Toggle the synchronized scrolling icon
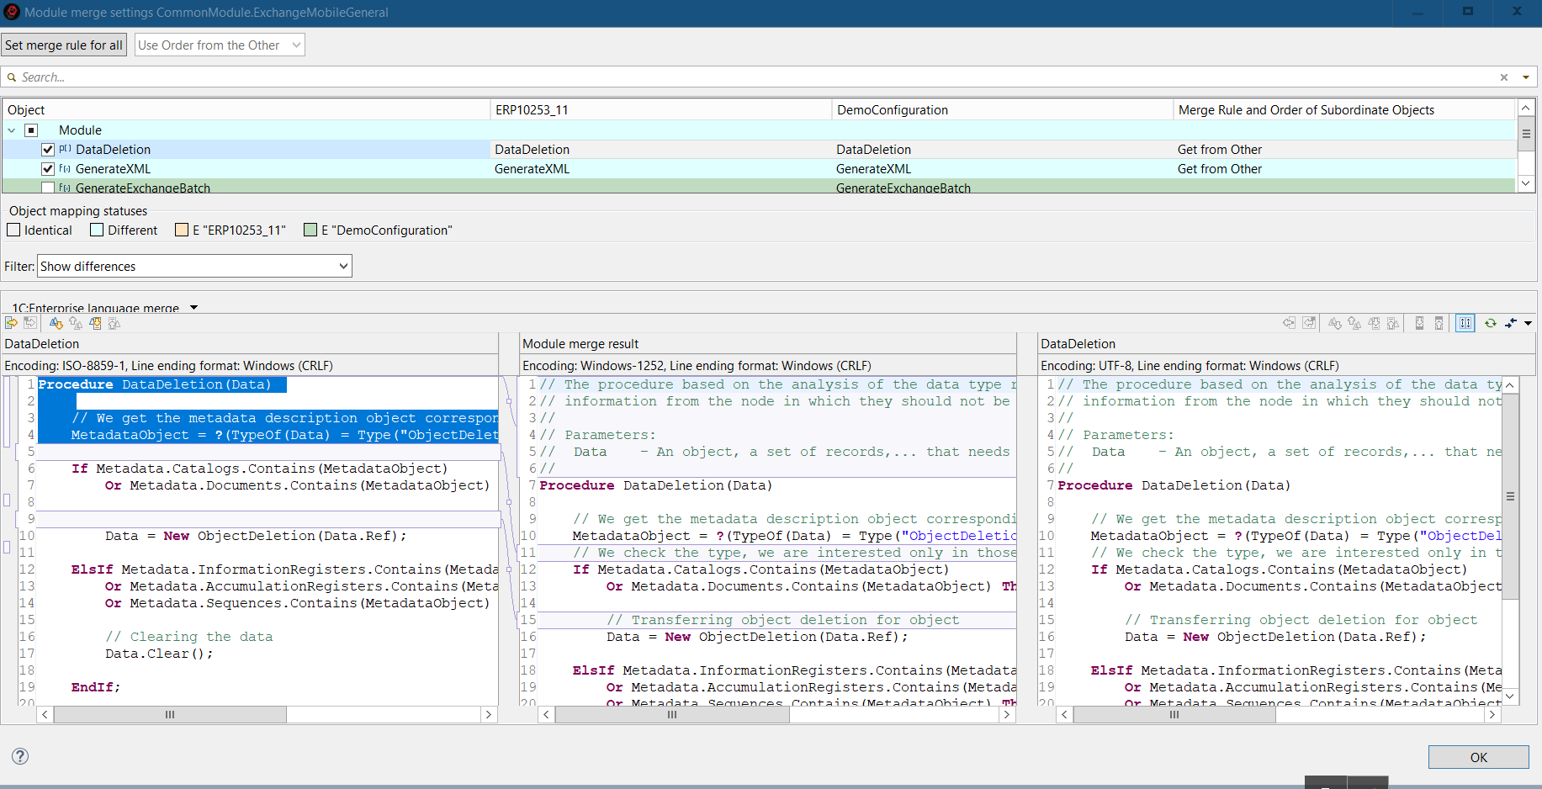Screen dimensions: 1542x789 pos(1465,323)
